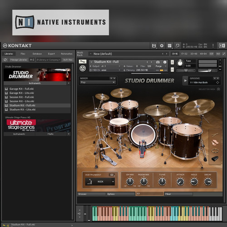Viewport: 227px width, 227px height.
Task: Click the Manage Libraries button
Action: [19, 60]
